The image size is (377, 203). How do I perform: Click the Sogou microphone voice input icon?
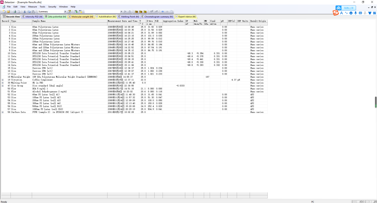tap(355, 13)
